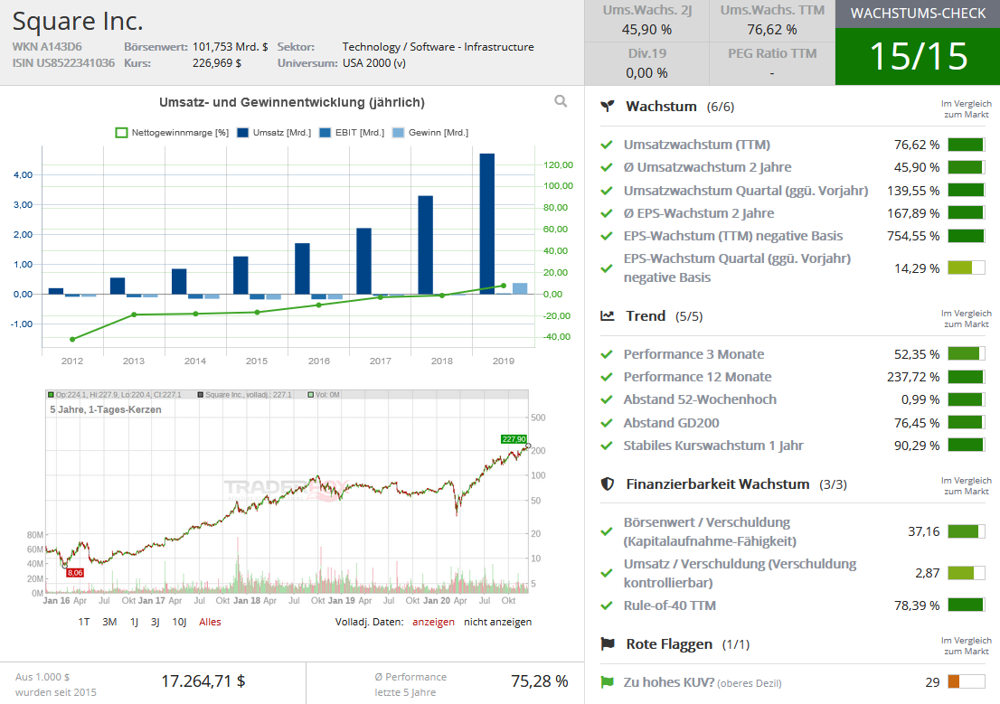Click the checkmark beside EPS-Wachstum (TTM) negative Basis
The image size is (1000, 704).
(x=607, y=236)
